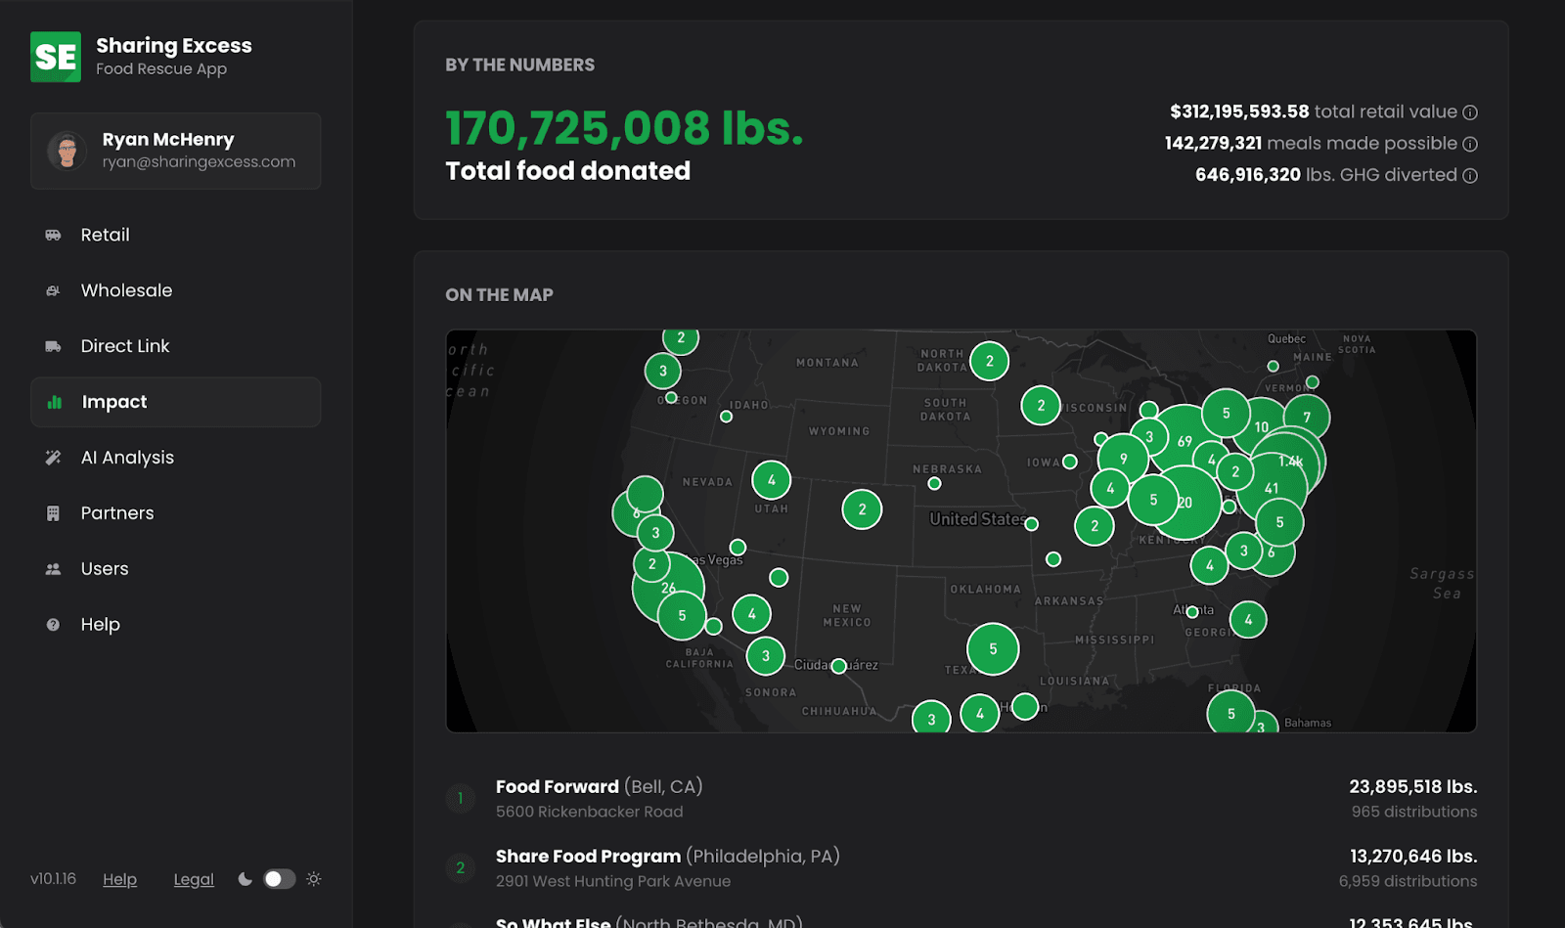Open the footer Help link

pyautogui.click(x=119, y=880)
